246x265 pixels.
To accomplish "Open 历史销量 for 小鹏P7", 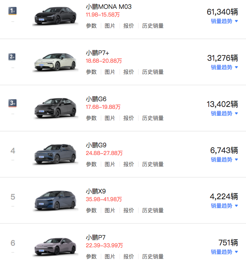I will pyautogui.click(x=153, y=257).
